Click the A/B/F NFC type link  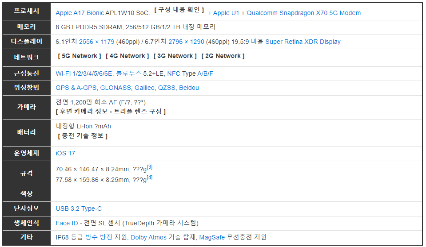205,73
